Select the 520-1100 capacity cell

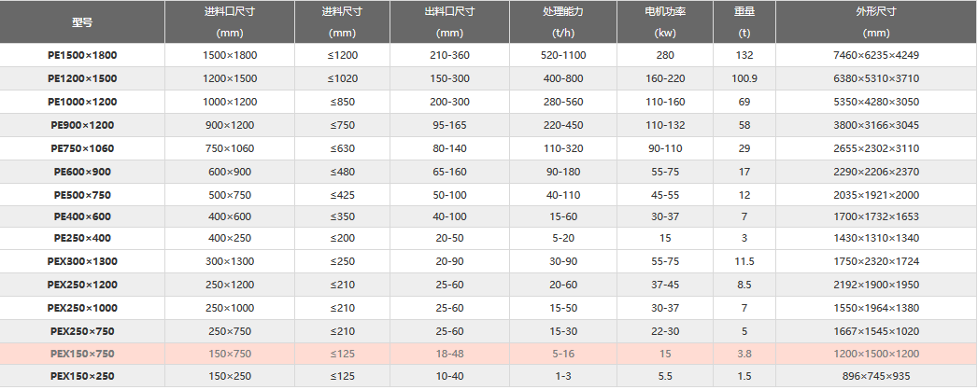tap(563, 55)
